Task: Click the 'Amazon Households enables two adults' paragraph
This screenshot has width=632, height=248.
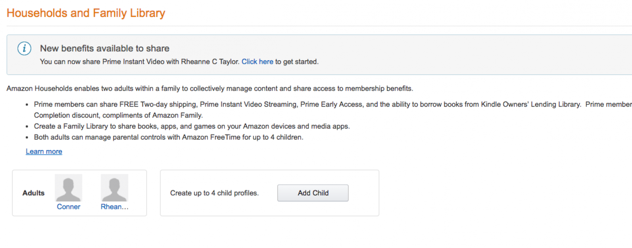Action: point(210,89)
